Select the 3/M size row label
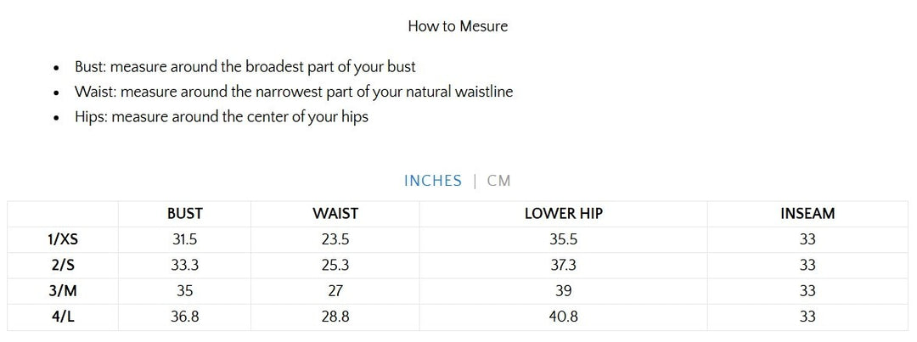The image size is (917, 342). pyautogui.click(x=63, y=291)
